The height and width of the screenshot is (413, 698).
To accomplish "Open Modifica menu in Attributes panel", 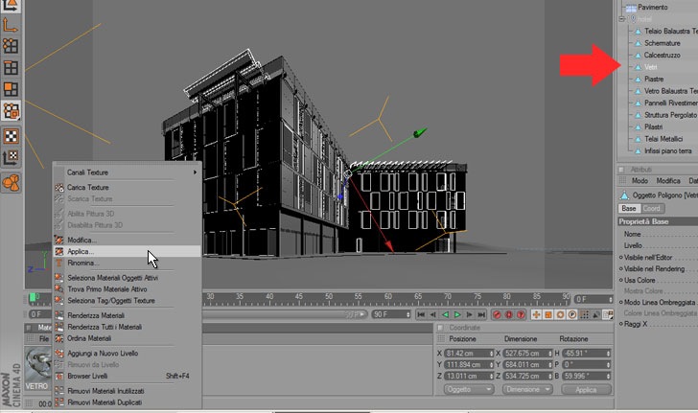I will [x=668, y=181].
